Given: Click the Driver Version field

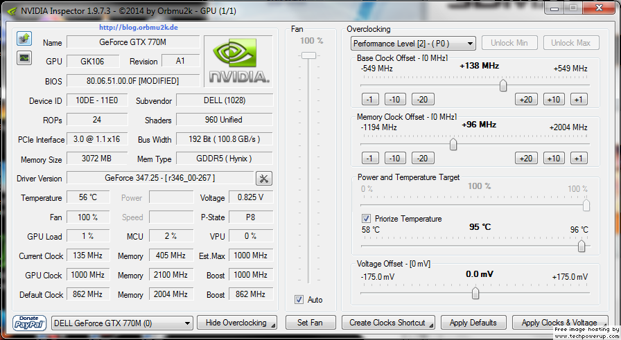Looking at the screenshot, I should tap(160, 178).
